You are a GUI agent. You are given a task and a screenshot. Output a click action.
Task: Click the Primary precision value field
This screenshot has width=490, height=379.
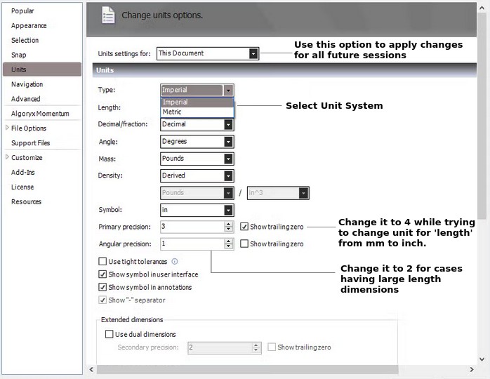point(191,227)
